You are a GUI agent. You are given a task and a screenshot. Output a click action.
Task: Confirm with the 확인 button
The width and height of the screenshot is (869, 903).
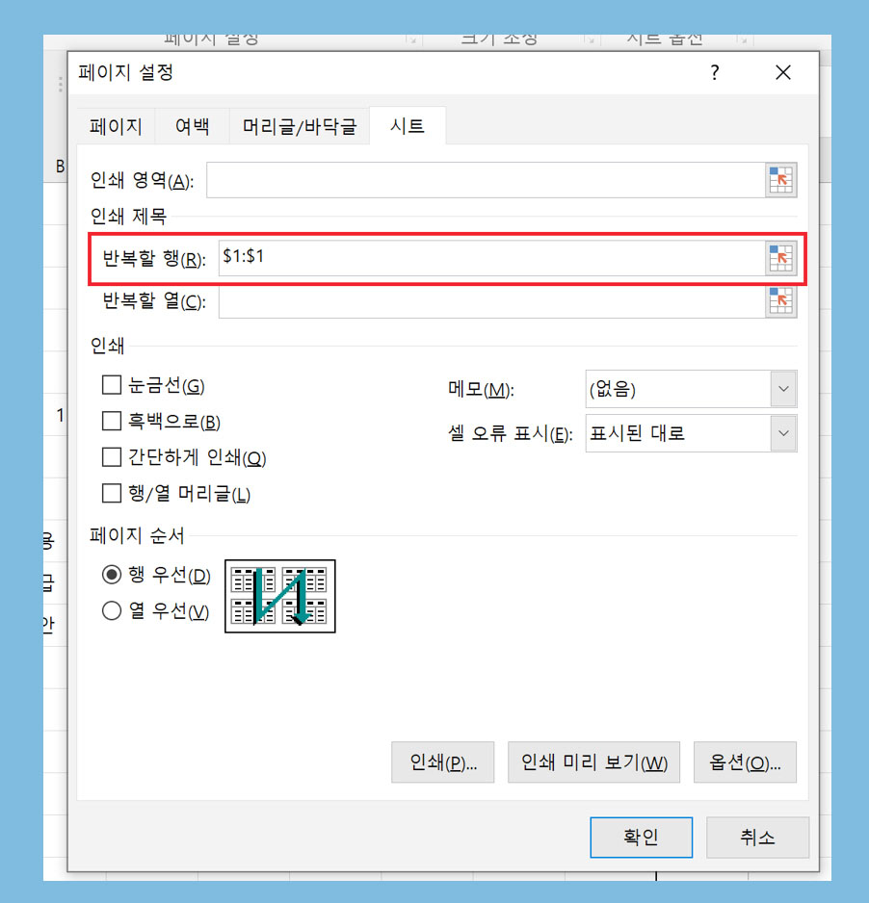click(641, 838)
